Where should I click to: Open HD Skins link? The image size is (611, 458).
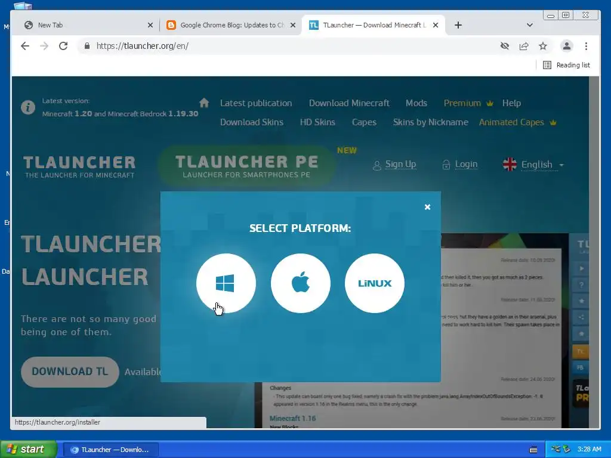click(x=317, y=122)
